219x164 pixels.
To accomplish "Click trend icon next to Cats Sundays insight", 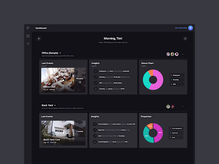I will click(95, 136).
